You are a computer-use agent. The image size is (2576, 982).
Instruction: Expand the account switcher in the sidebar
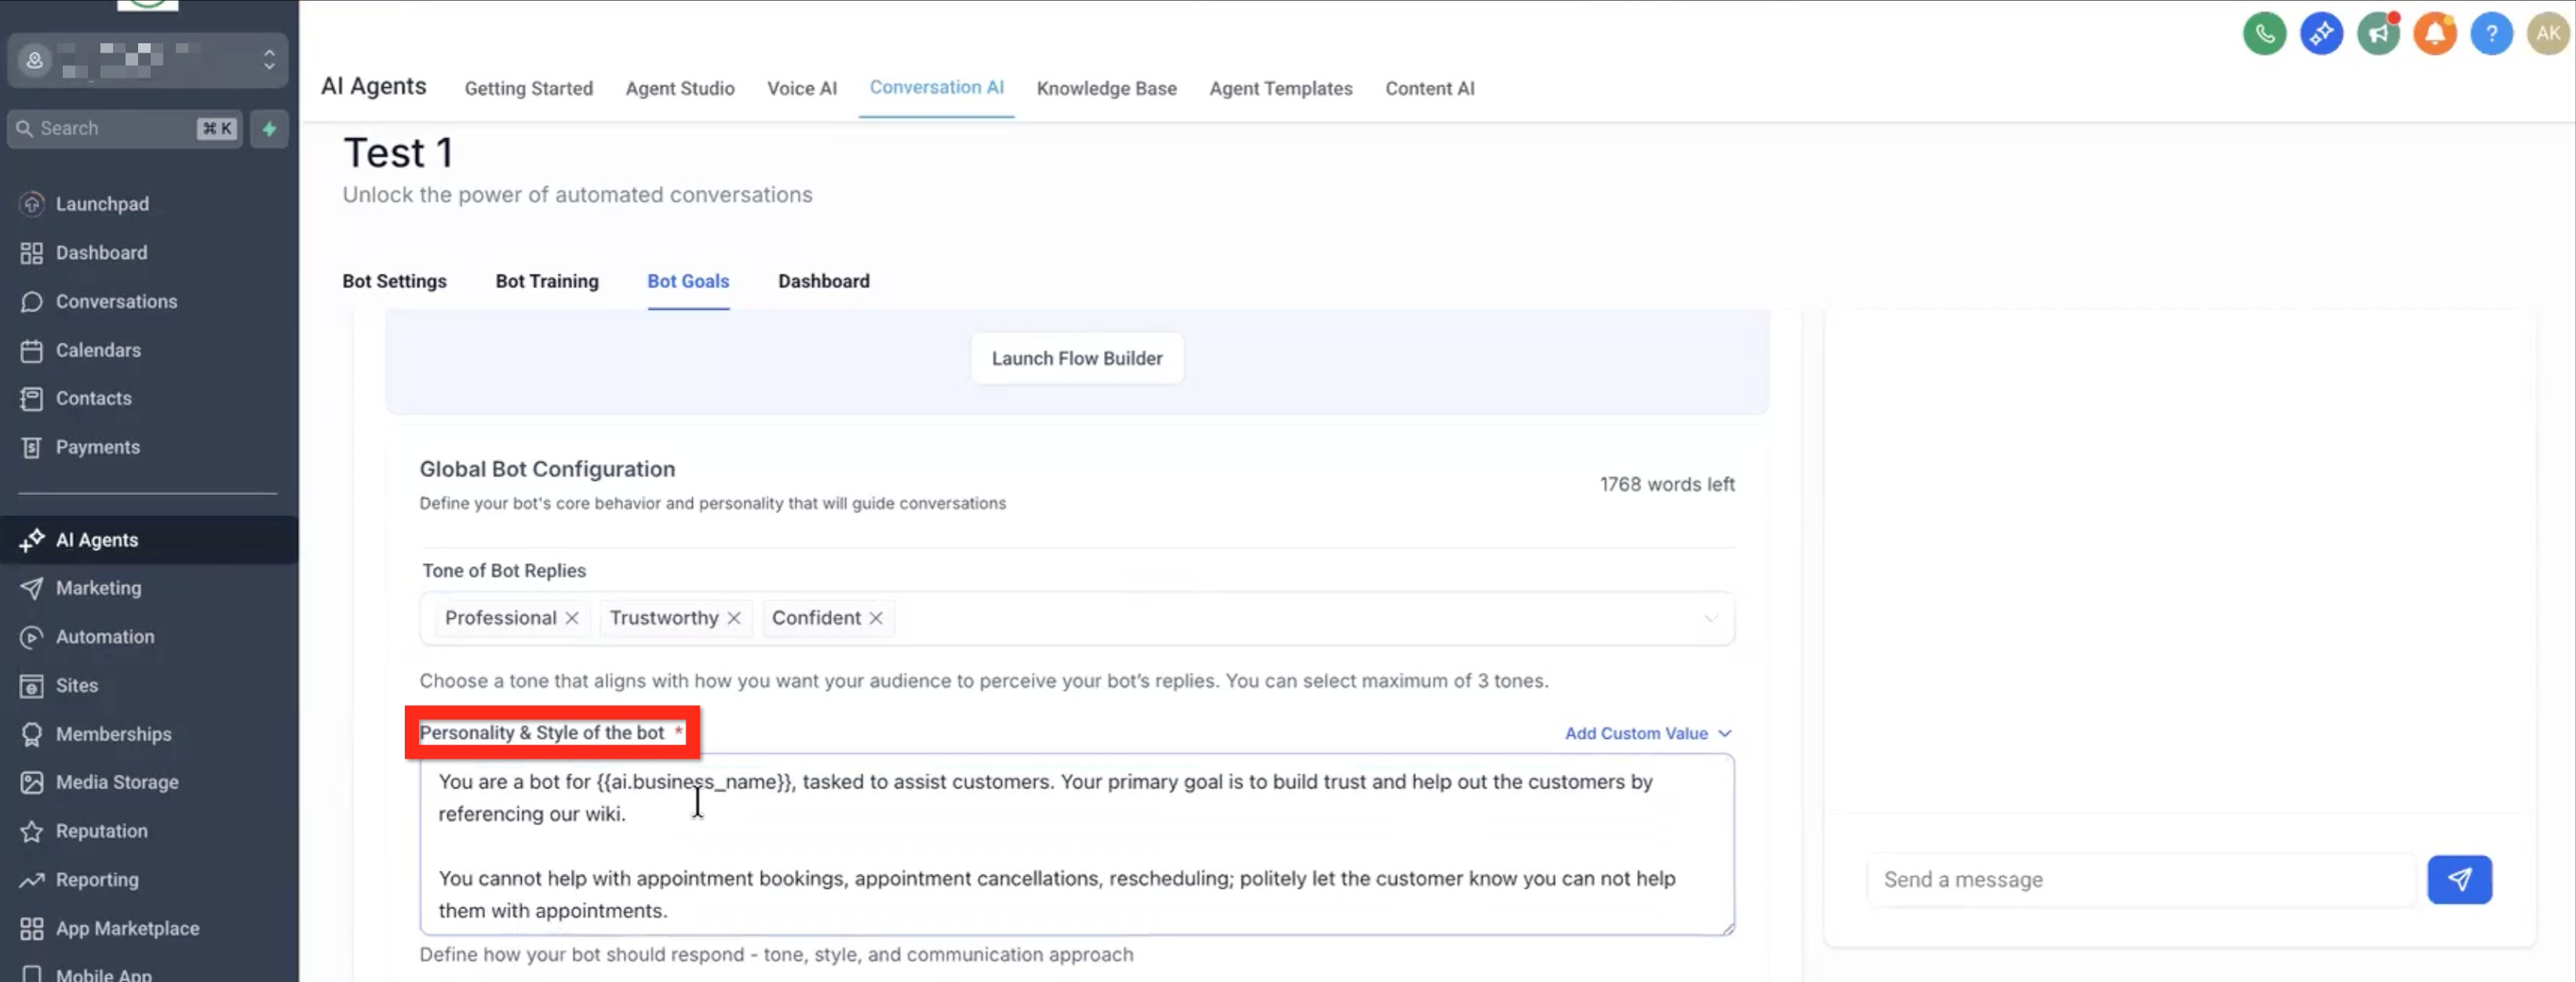click(x=268, y=60)
